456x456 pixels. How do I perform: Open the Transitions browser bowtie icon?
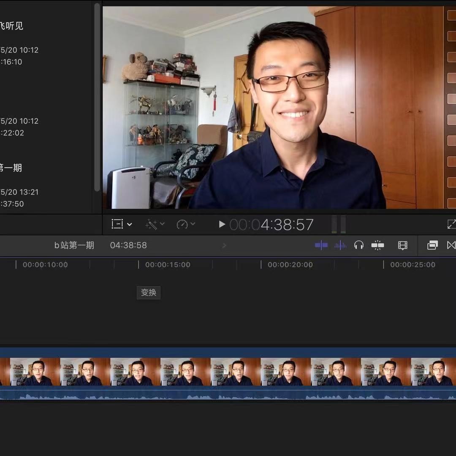click(451, 245)
